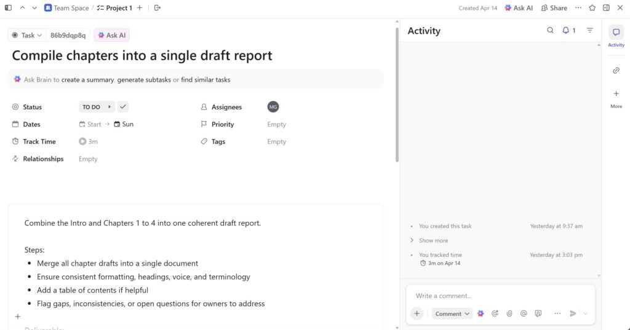This screenshot has width=630, height=330.
Task: Open Ask AI in the top bar
Action: 519,7
